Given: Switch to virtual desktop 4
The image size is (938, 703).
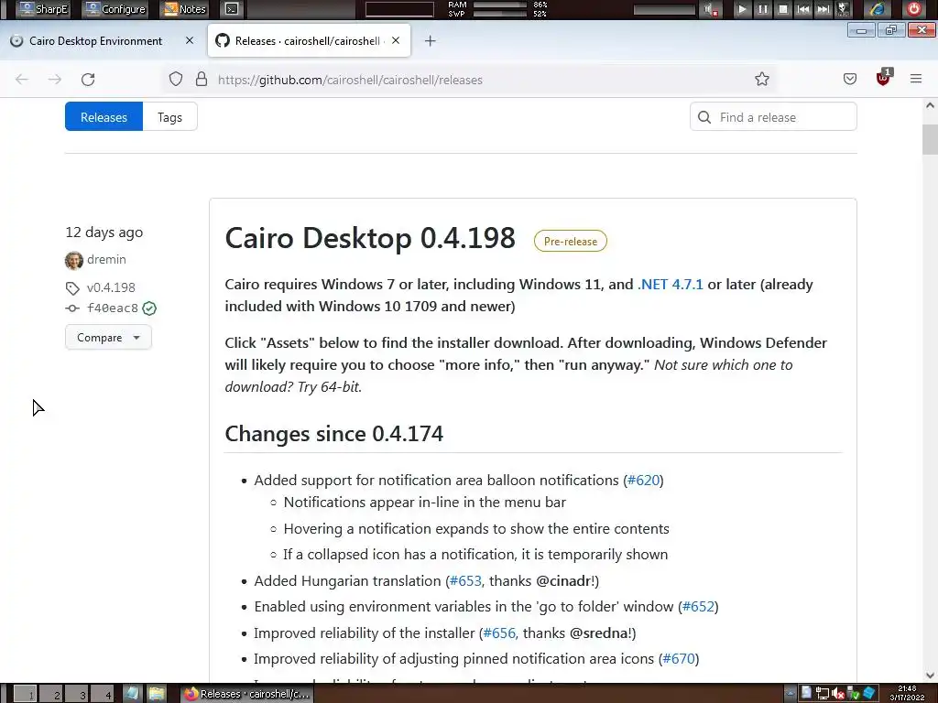Looking at the screenshot, I should point(103,694).
